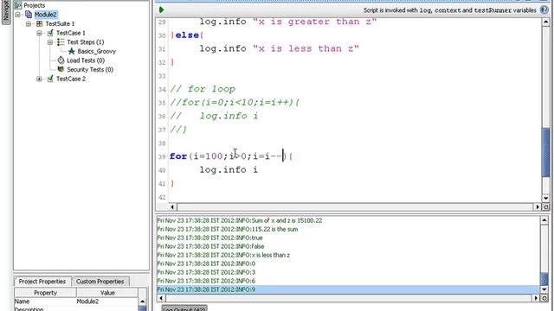Viewport: 554px width, 311px height.
Task: Select log entry 'x is less than z'
Action: 223,255
